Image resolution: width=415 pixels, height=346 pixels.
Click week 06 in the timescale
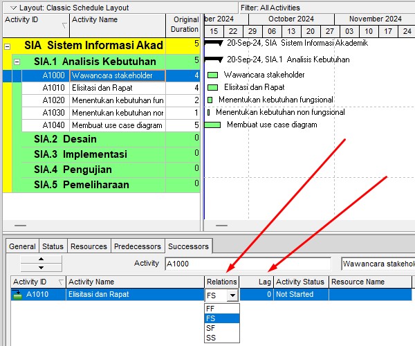pyautogui.click(x=272, y=31)
